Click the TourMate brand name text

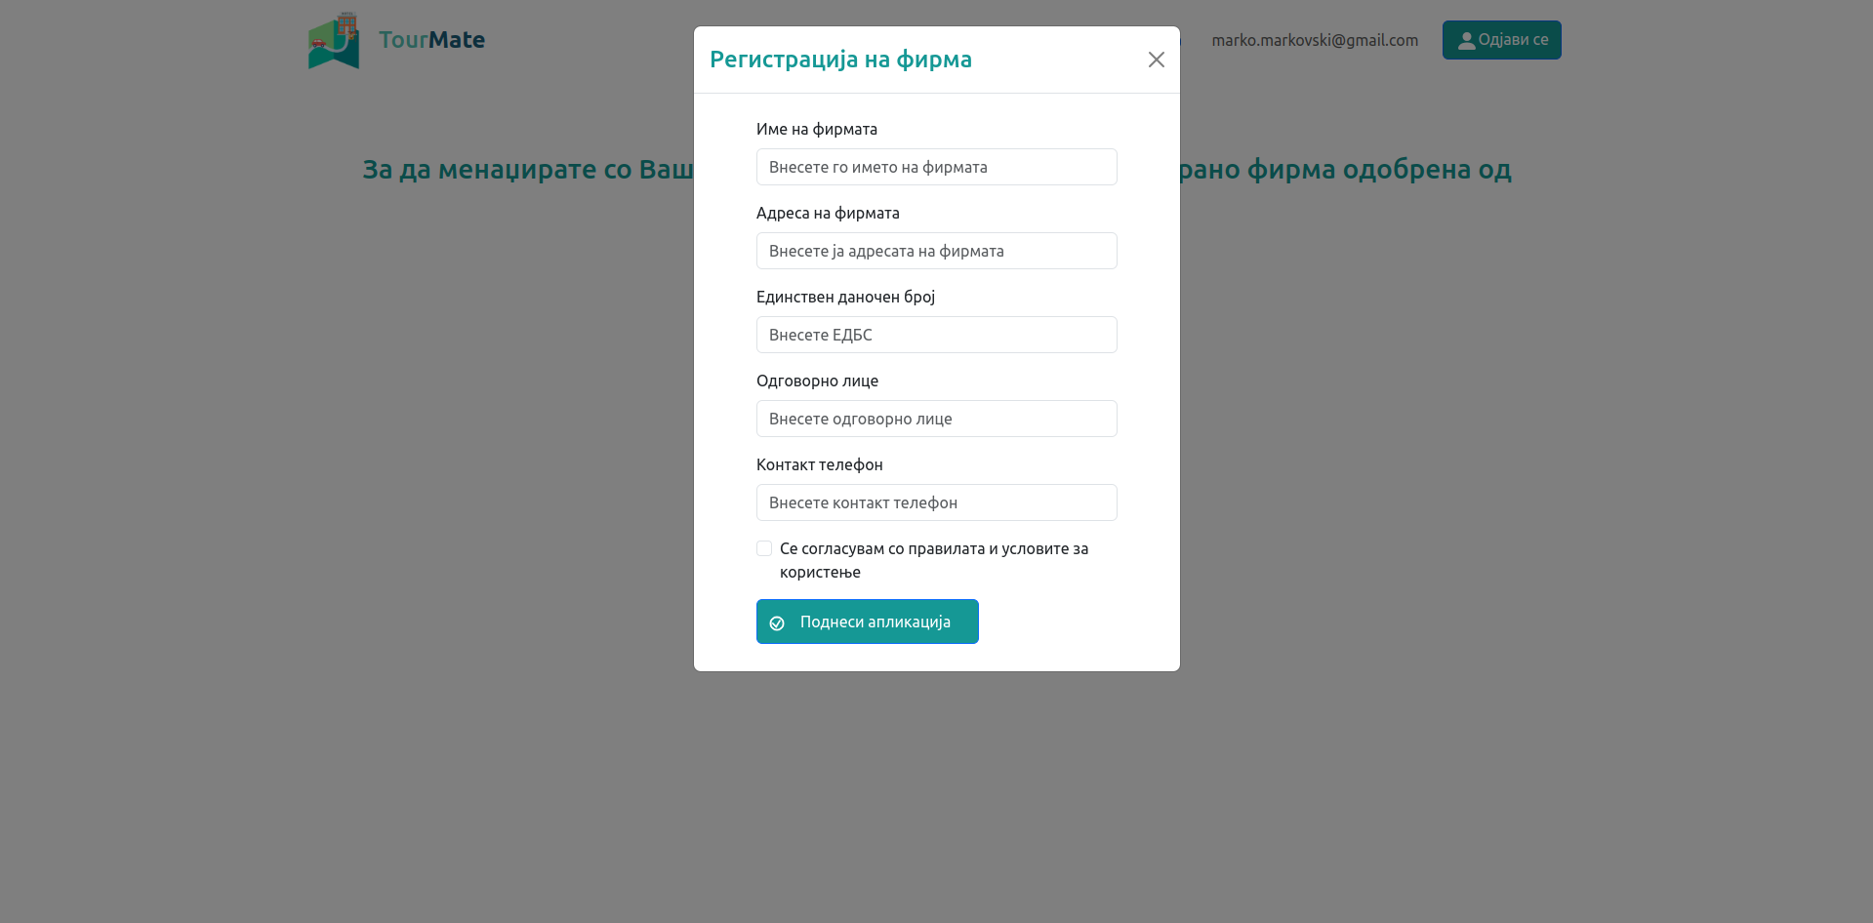431,40
